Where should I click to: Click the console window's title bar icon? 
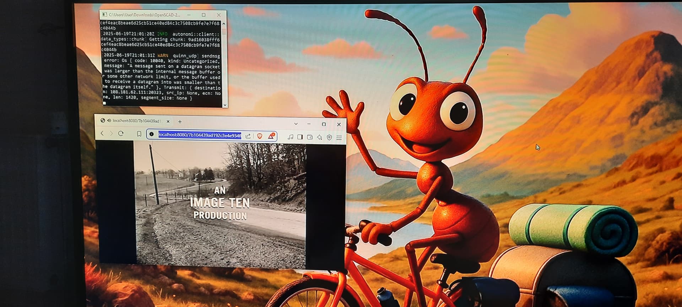click(x=104, y=15)
